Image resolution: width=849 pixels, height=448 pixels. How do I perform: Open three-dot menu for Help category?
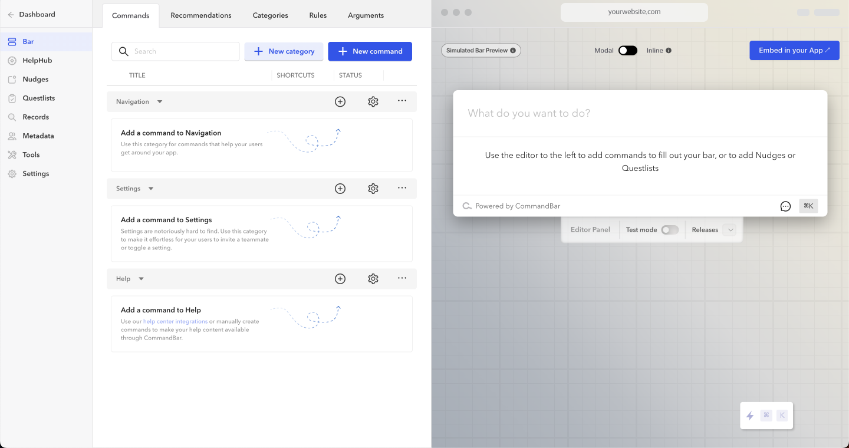pos(402,278)
